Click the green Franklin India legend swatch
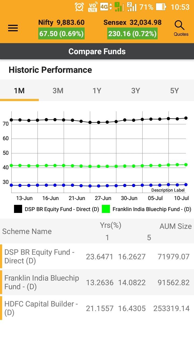 106,209
